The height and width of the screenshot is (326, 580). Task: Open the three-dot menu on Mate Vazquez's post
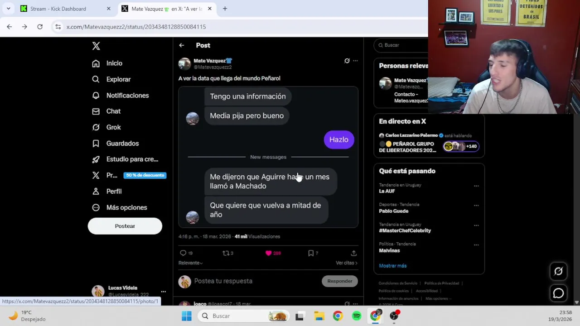pyautogui.click(x=355, y=61)
